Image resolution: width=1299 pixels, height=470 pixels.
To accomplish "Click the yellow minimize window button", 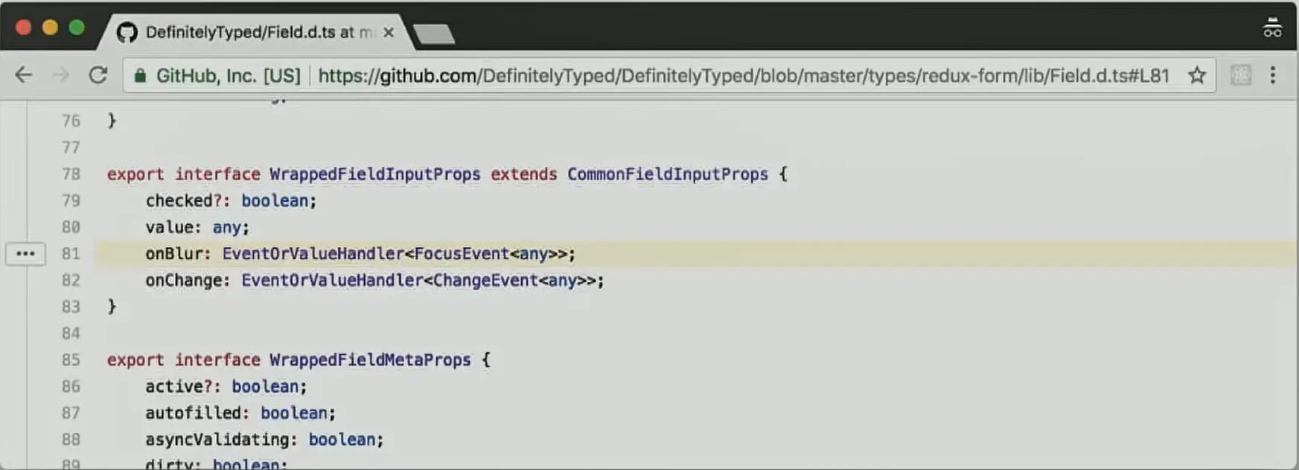I will point(50,28).
